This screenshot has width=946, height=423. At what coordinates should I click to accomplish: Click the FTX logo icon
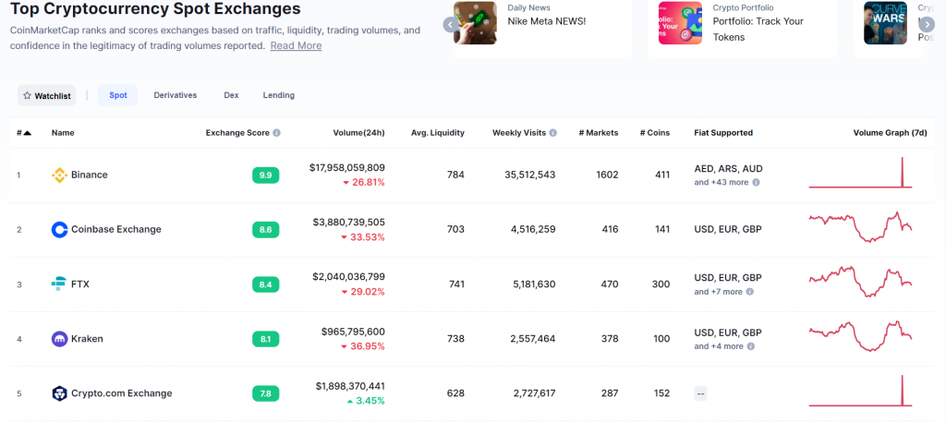pyautogui.click(x=59, y=284)
